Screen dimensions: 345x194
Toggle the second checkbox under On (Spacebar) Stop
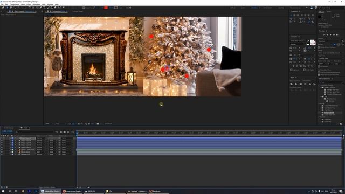pos(319,75)
